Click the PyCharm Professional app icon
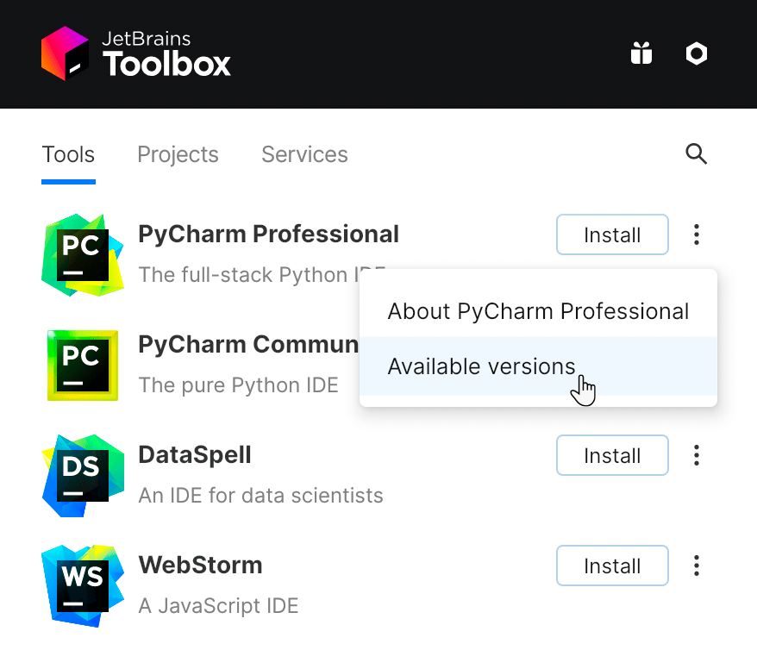This screenshot has width=757, height=650. [82, 254]
